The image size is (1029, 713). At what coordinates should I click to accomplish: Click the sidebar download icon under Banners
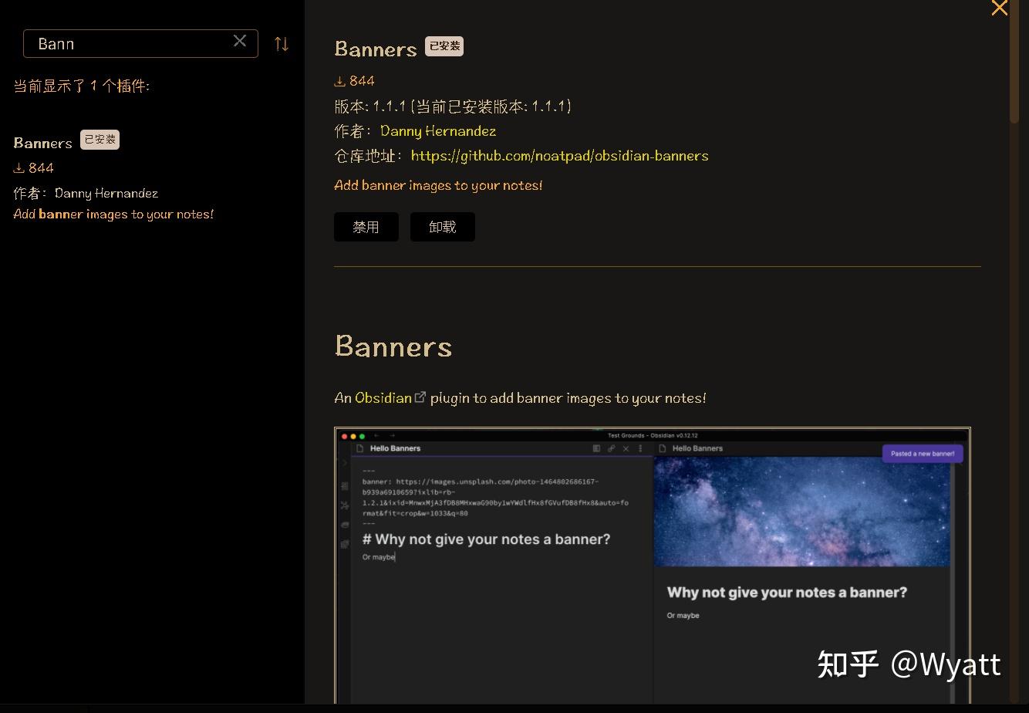pyautogui.click(x=18, y=167)
